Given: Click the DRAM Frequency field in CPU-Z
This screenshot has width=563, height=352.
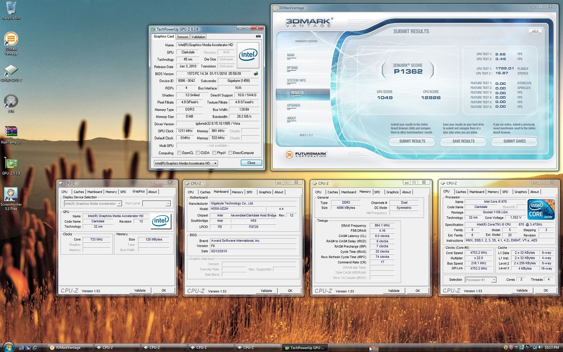Looking at the screenshot, I should click(x=382, y=226).
